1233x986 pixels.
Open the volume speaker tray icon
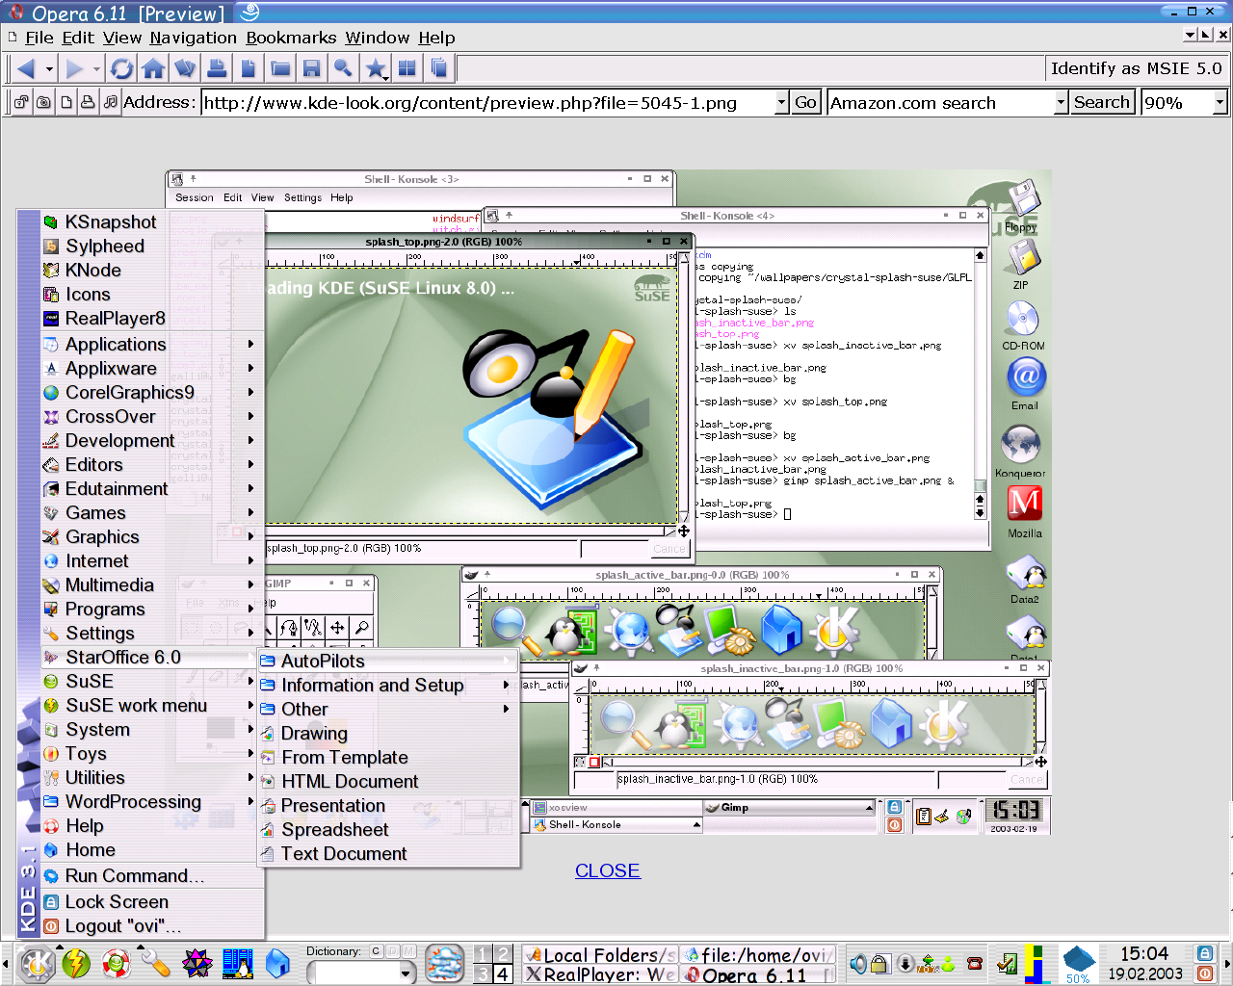tap(857, 963)
